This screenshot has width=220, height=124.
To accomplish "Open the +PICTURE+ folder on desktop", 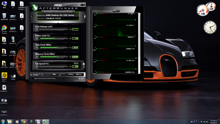I will click(x=4, y=64).
